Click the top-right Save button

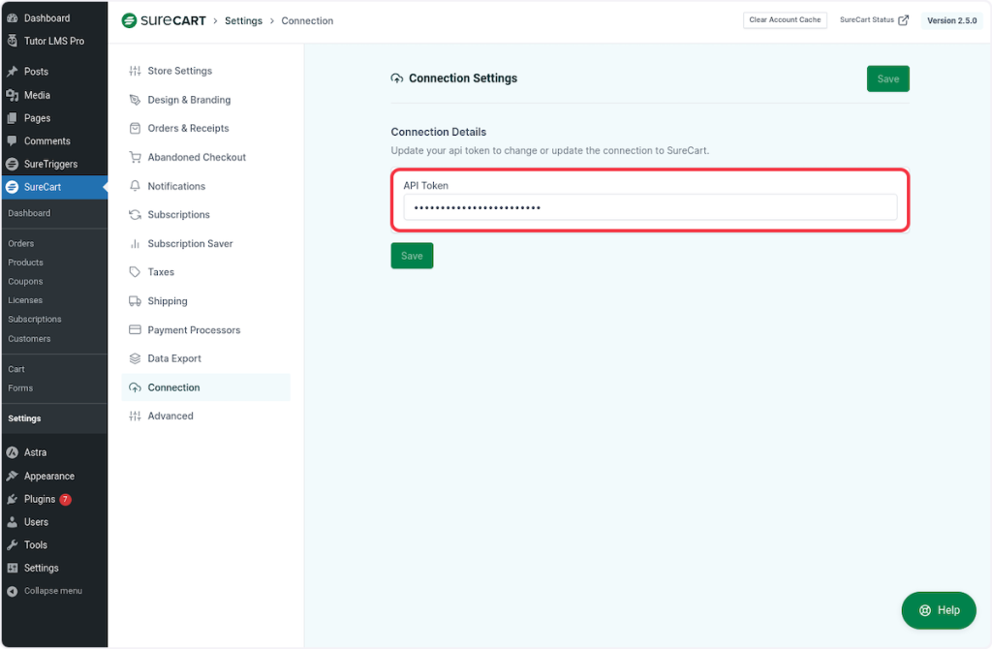887,79
